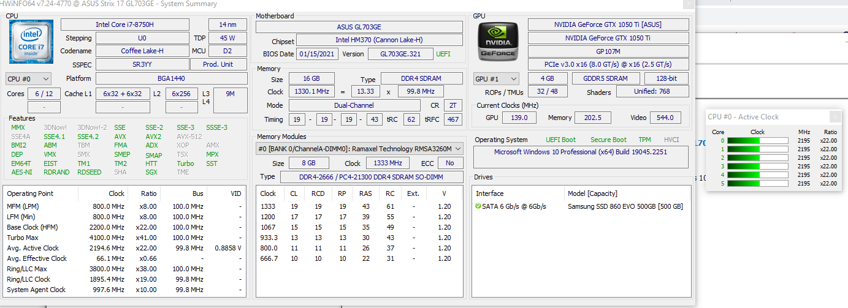Click the GP107M GPU codename field

coord(608,51)
